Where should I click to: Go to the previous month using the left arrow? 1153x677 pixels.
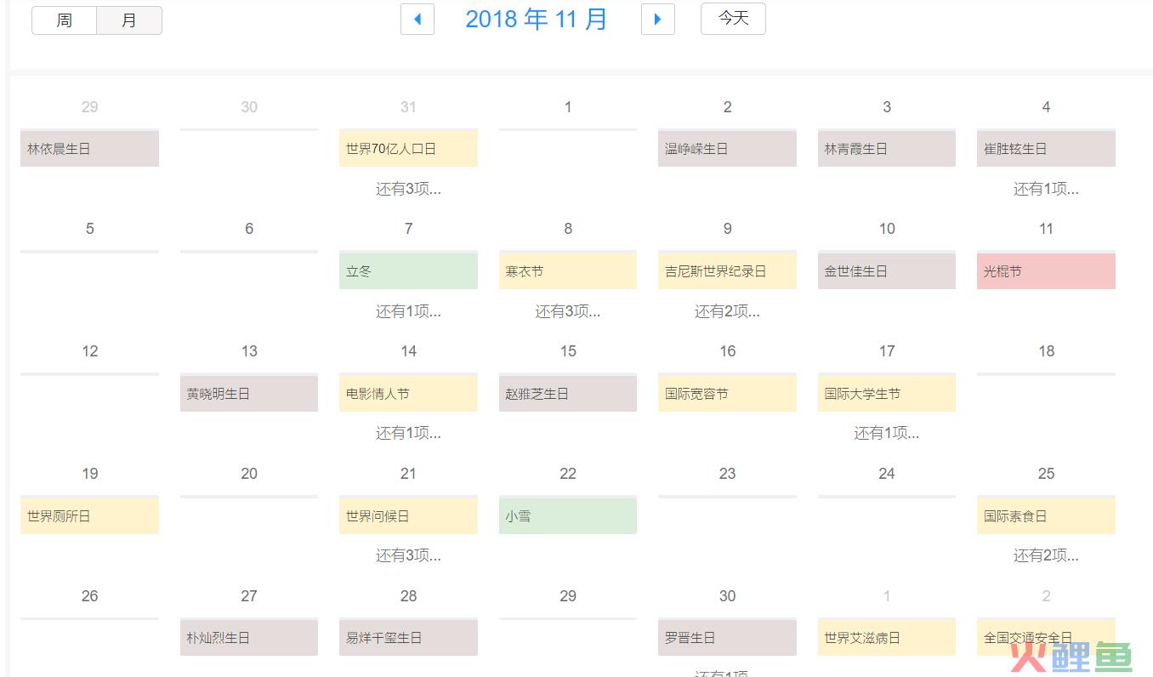click(x=417, y=19)
